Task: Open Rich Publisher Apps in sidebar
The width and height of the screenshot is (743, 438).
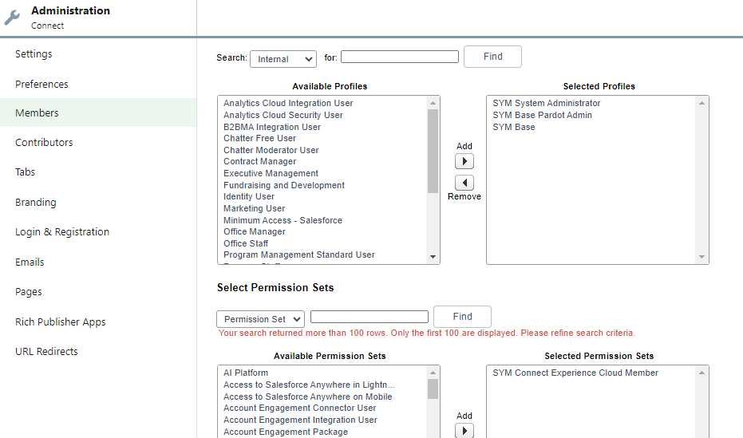Action: click(x=60, y=322)
